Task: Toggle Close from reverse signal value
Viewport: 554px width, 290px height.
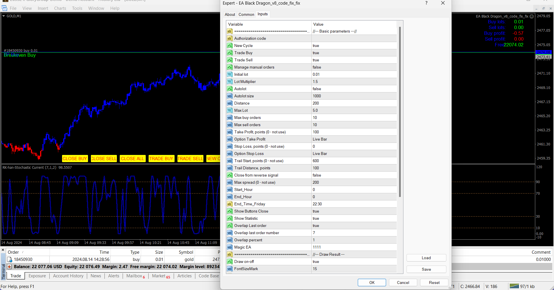Action: 317,175
